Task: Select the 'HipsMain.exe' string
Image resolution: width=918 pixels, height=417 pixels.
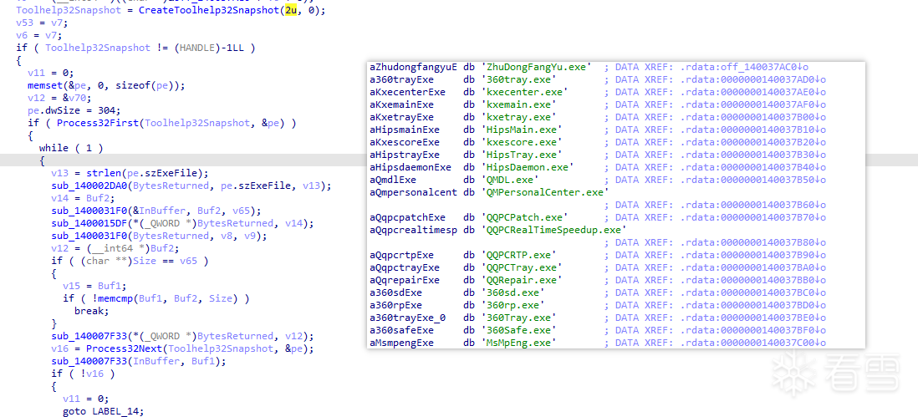Action: point(521,130)
